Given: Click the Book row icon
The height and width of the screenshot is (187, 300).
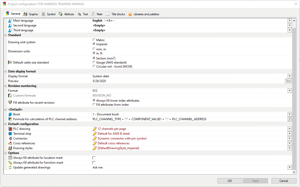Looking at the screenshot, I should pyautogui.click(x=10, y=114).
